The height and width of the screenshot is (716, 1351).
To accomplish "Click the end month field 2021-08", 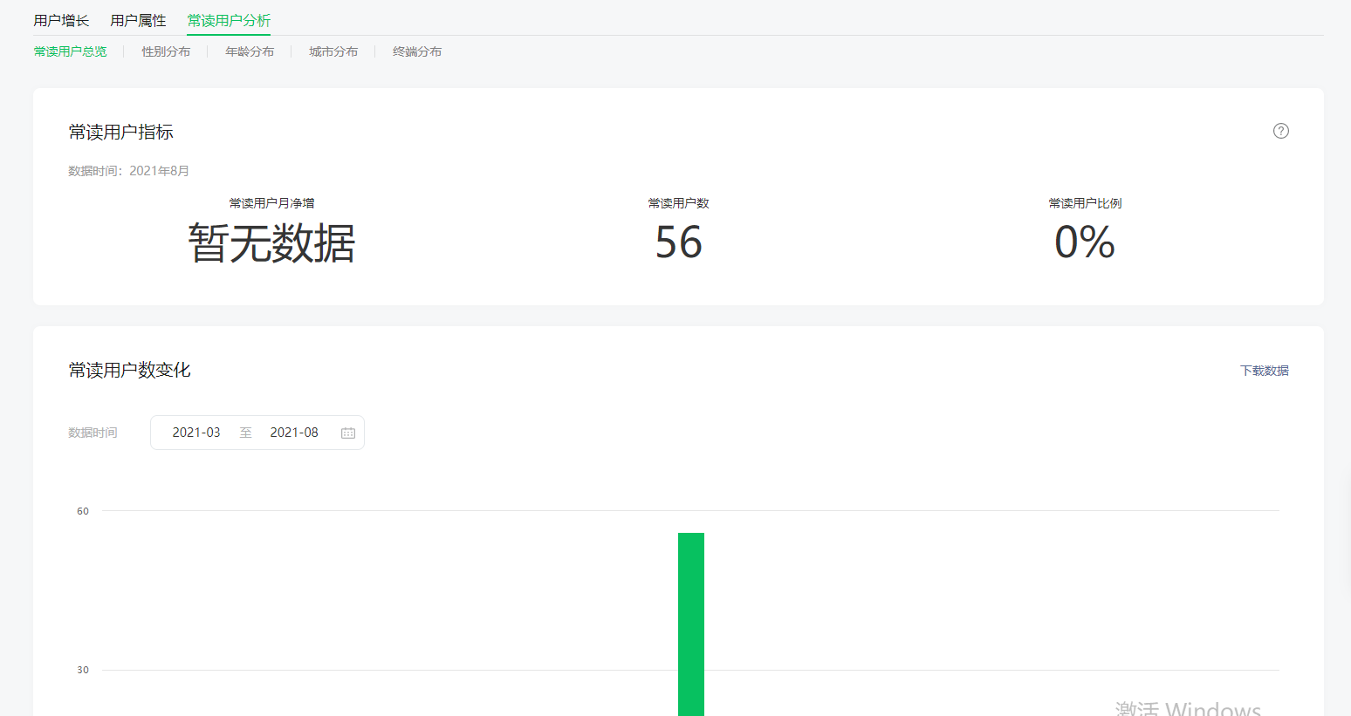I will click(294, 433).
